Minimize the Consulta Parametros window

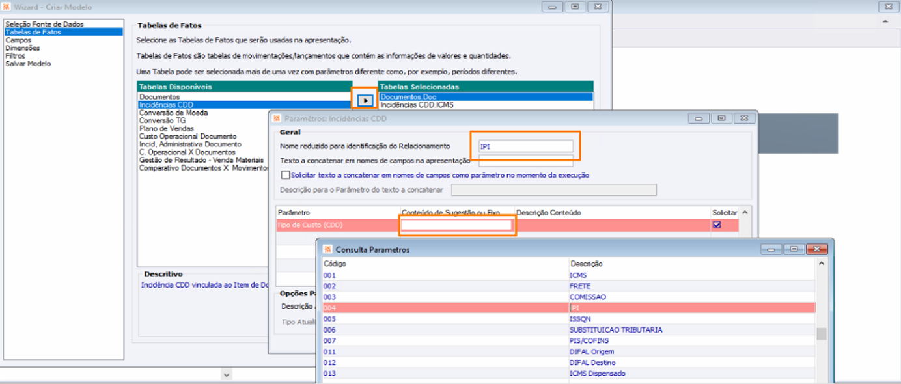pyautogui.click(x=771, y=249)
